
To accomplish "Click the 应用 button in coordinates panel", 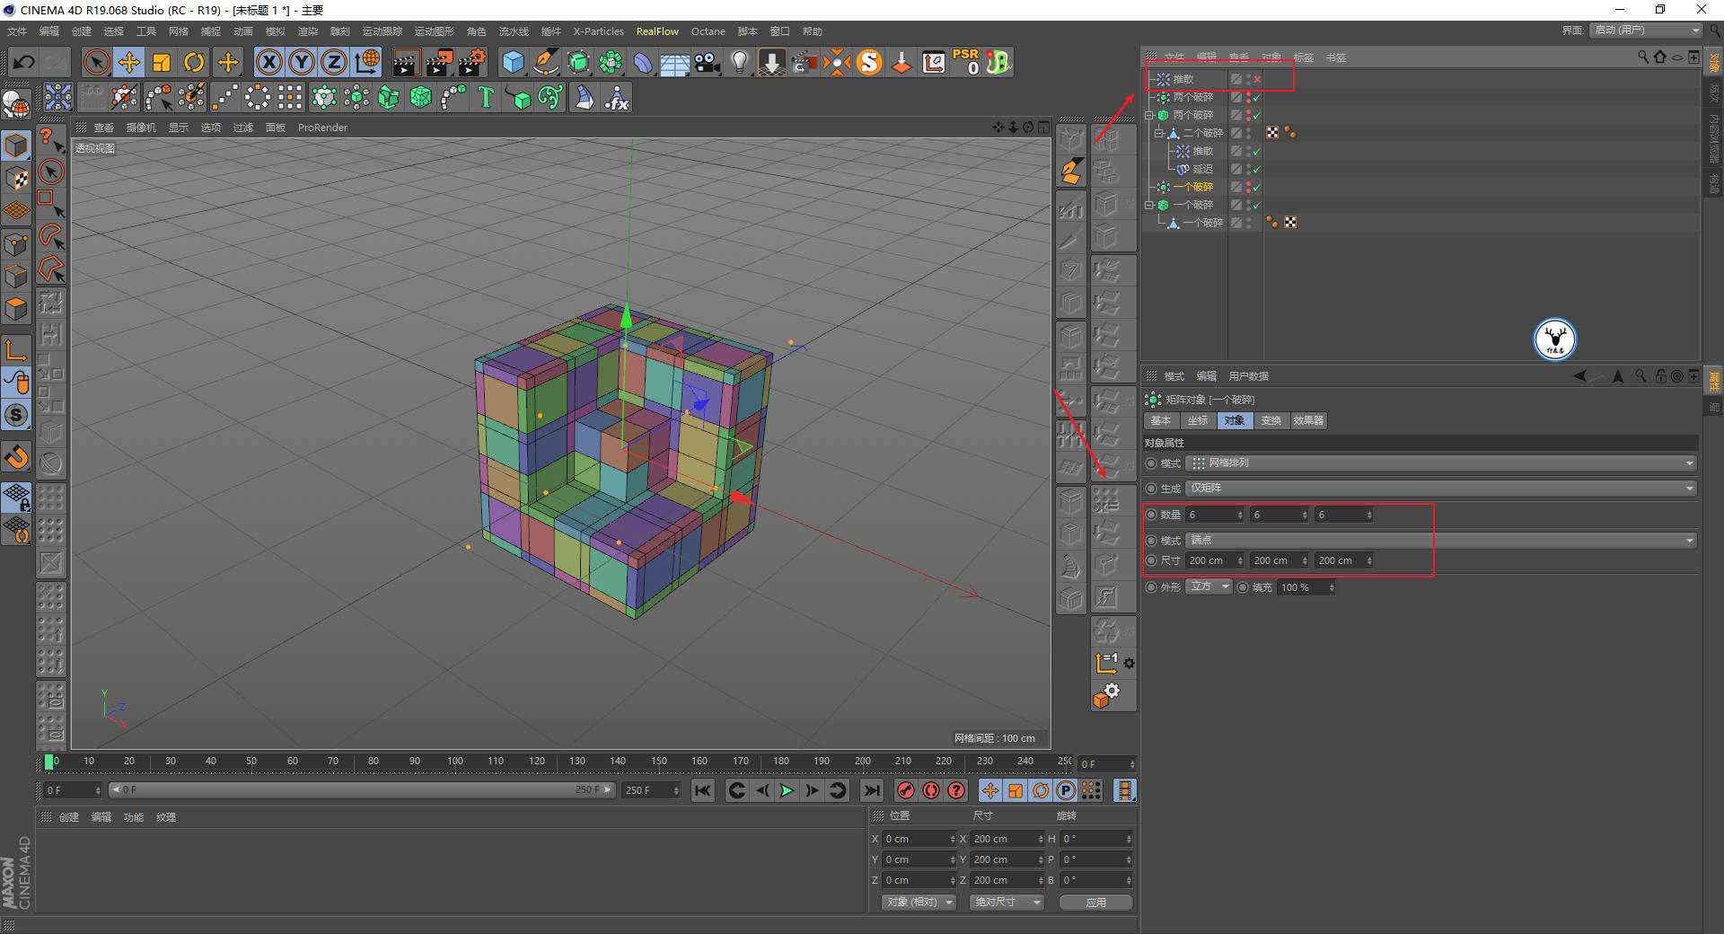I will pyautogui.click(x=1095, y=903).
